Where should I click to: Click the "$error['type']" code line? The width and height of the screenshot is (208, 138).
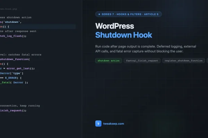point(11,73)
